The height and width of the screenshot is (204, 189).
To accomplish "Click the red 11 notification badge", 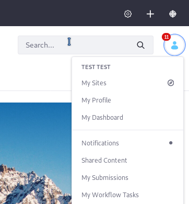I will point(166,37).
